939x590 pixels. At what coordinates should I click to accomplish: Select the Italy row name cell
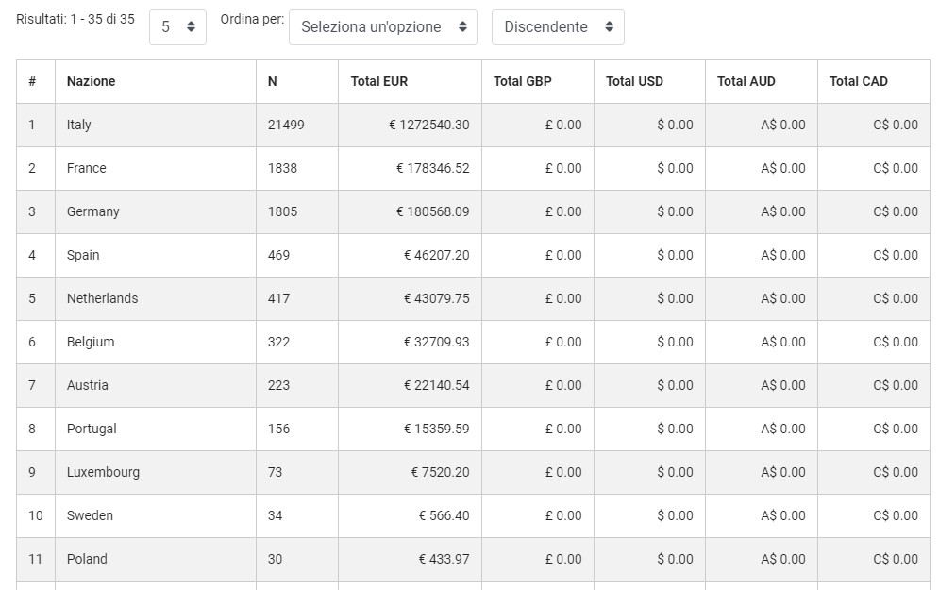(x=79, y=125)
